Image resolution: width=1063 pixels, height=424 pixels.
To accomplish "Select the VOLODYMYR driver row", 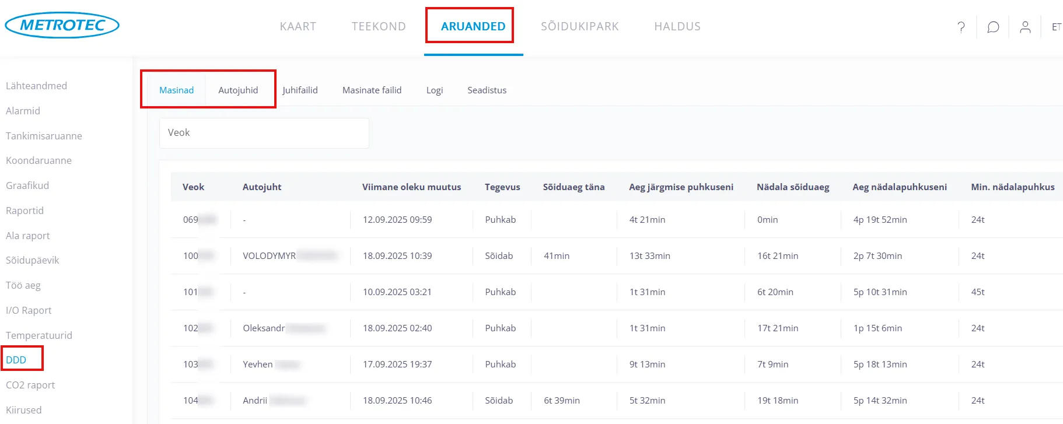I will point(269,255).
